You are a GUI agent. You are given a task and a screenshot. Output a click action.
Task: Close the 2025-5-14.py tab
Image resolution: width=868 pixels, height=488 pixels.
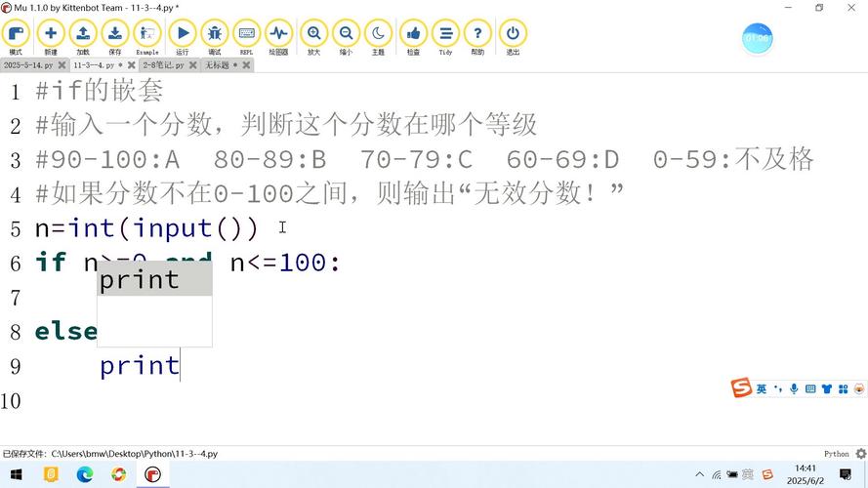(62, 65)
